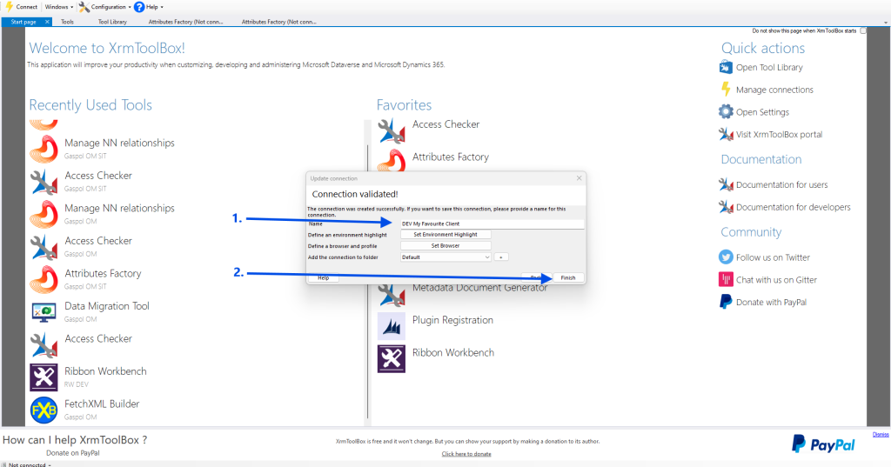Open Access Checker icon for Gaspol OM SIT
The height and width of the screenshot is (467, 891).
click(44, 181)
